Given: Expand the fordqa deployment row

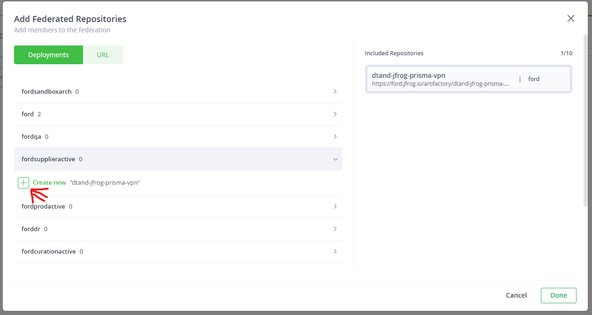Looking at the screenshot, I should click(x=178, y=137).
